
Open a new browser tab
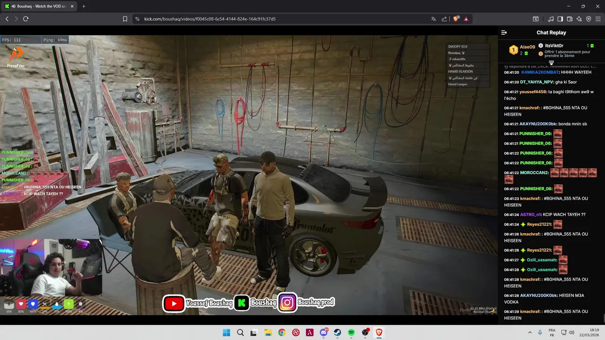[x=84, y=6]
